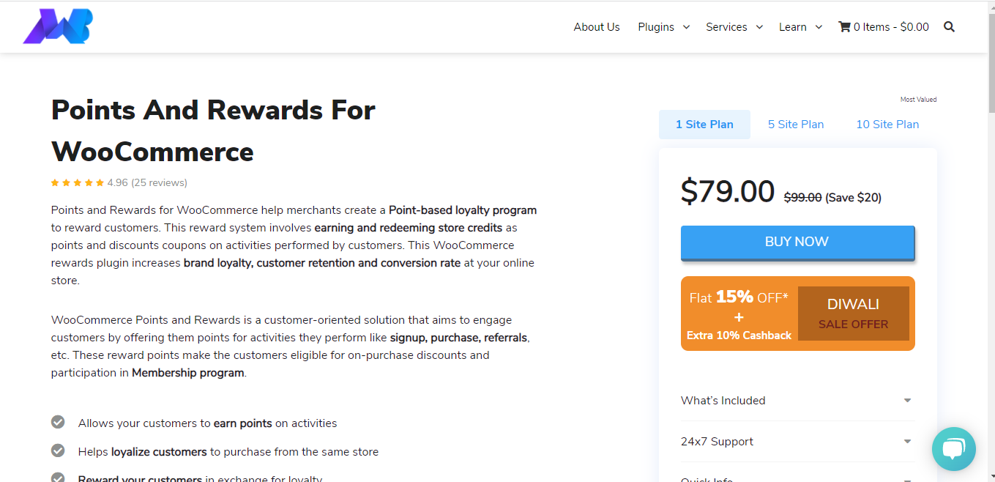Click the five-star rating icons
Screen dimensions: 995x482
coord(78,183)
